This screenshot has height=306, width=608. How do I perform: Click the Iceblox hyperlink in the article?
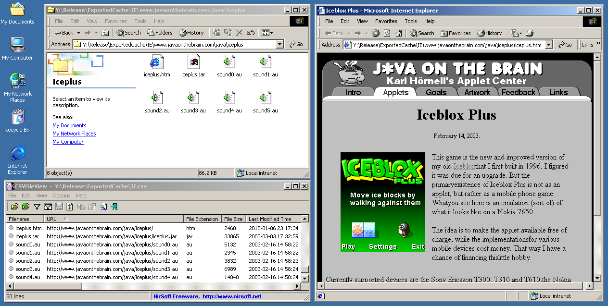point(464,166)
